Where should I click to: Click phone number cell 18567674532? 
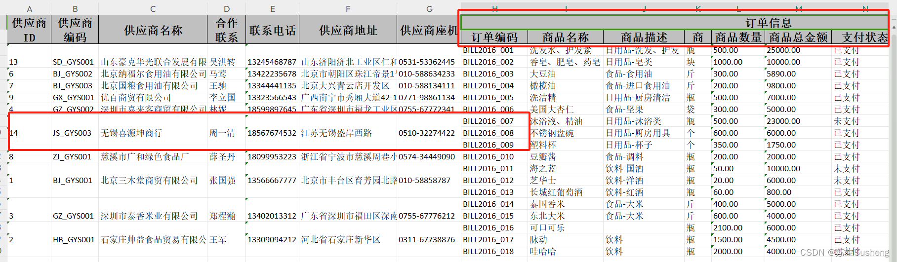click(272, 133)
